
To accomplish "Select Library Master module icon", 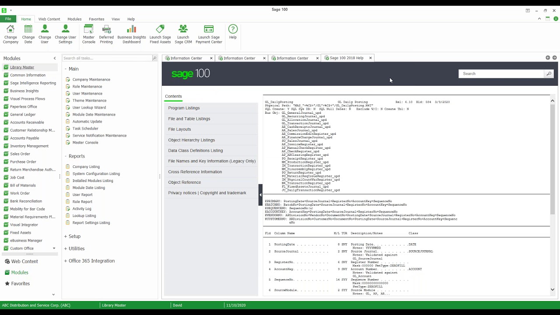I will [6, 67].
